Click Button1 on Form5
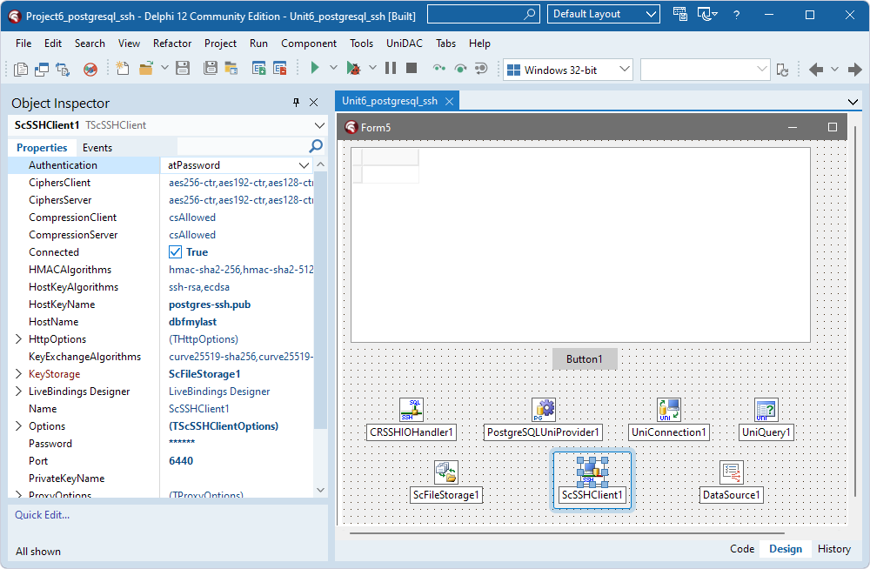 [585, 358]
